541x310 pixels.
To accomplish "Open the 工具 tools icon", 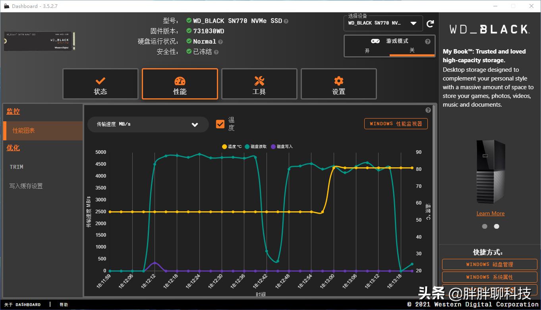I will (259, 80).
